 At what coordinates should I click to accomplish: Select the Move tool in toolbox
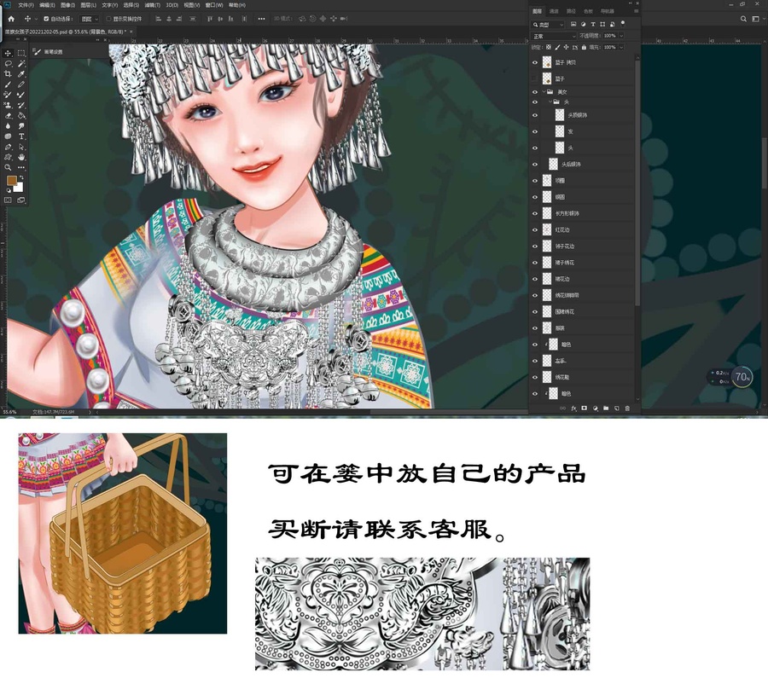tap(8, 53)
